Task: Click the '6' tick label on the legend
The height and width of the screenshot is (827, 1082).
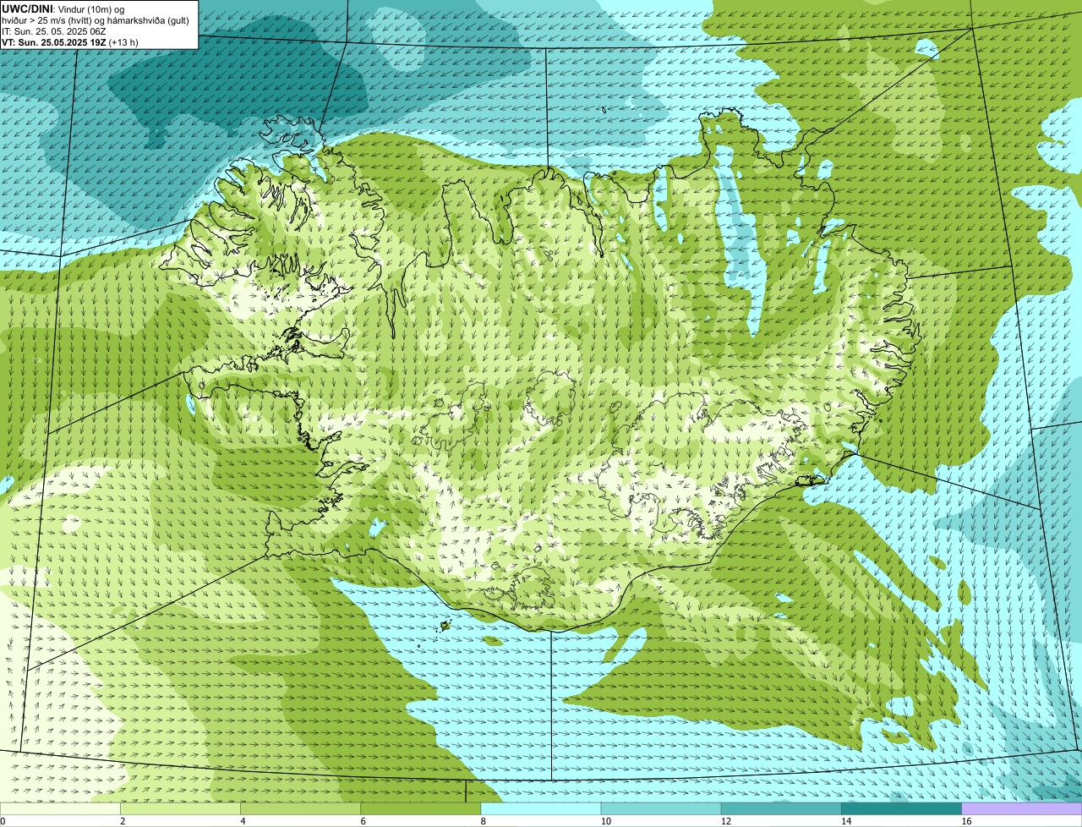Action: click(363, 821)
